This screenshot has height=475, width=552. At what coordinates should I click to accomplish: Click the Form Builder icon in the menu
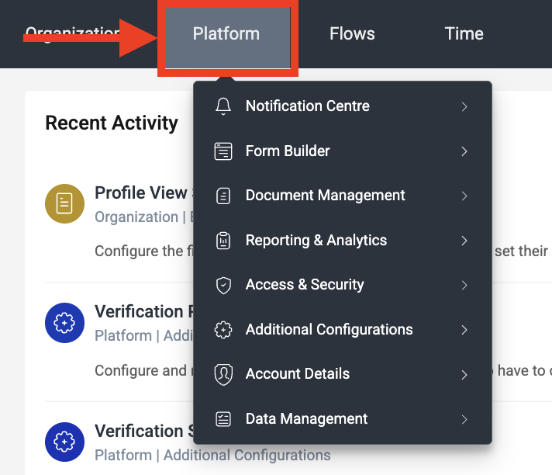tap(223, 151)
